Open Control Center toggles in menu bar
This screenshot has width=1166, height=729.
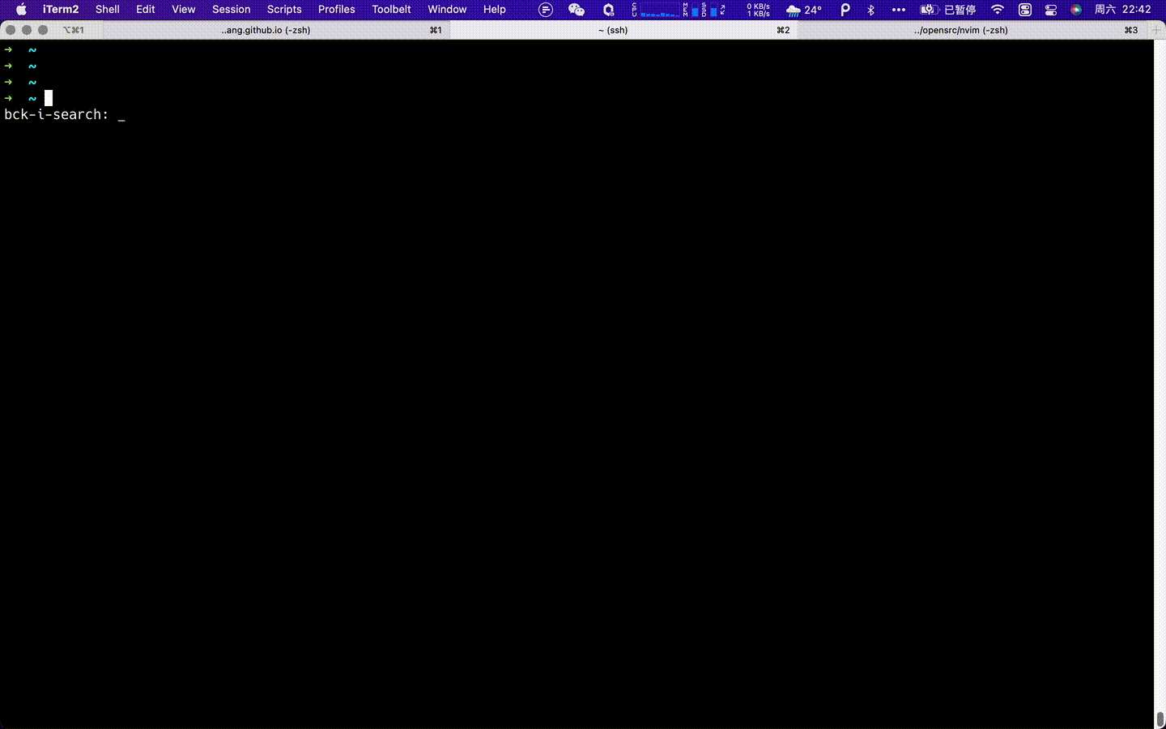coord(1050,10)
